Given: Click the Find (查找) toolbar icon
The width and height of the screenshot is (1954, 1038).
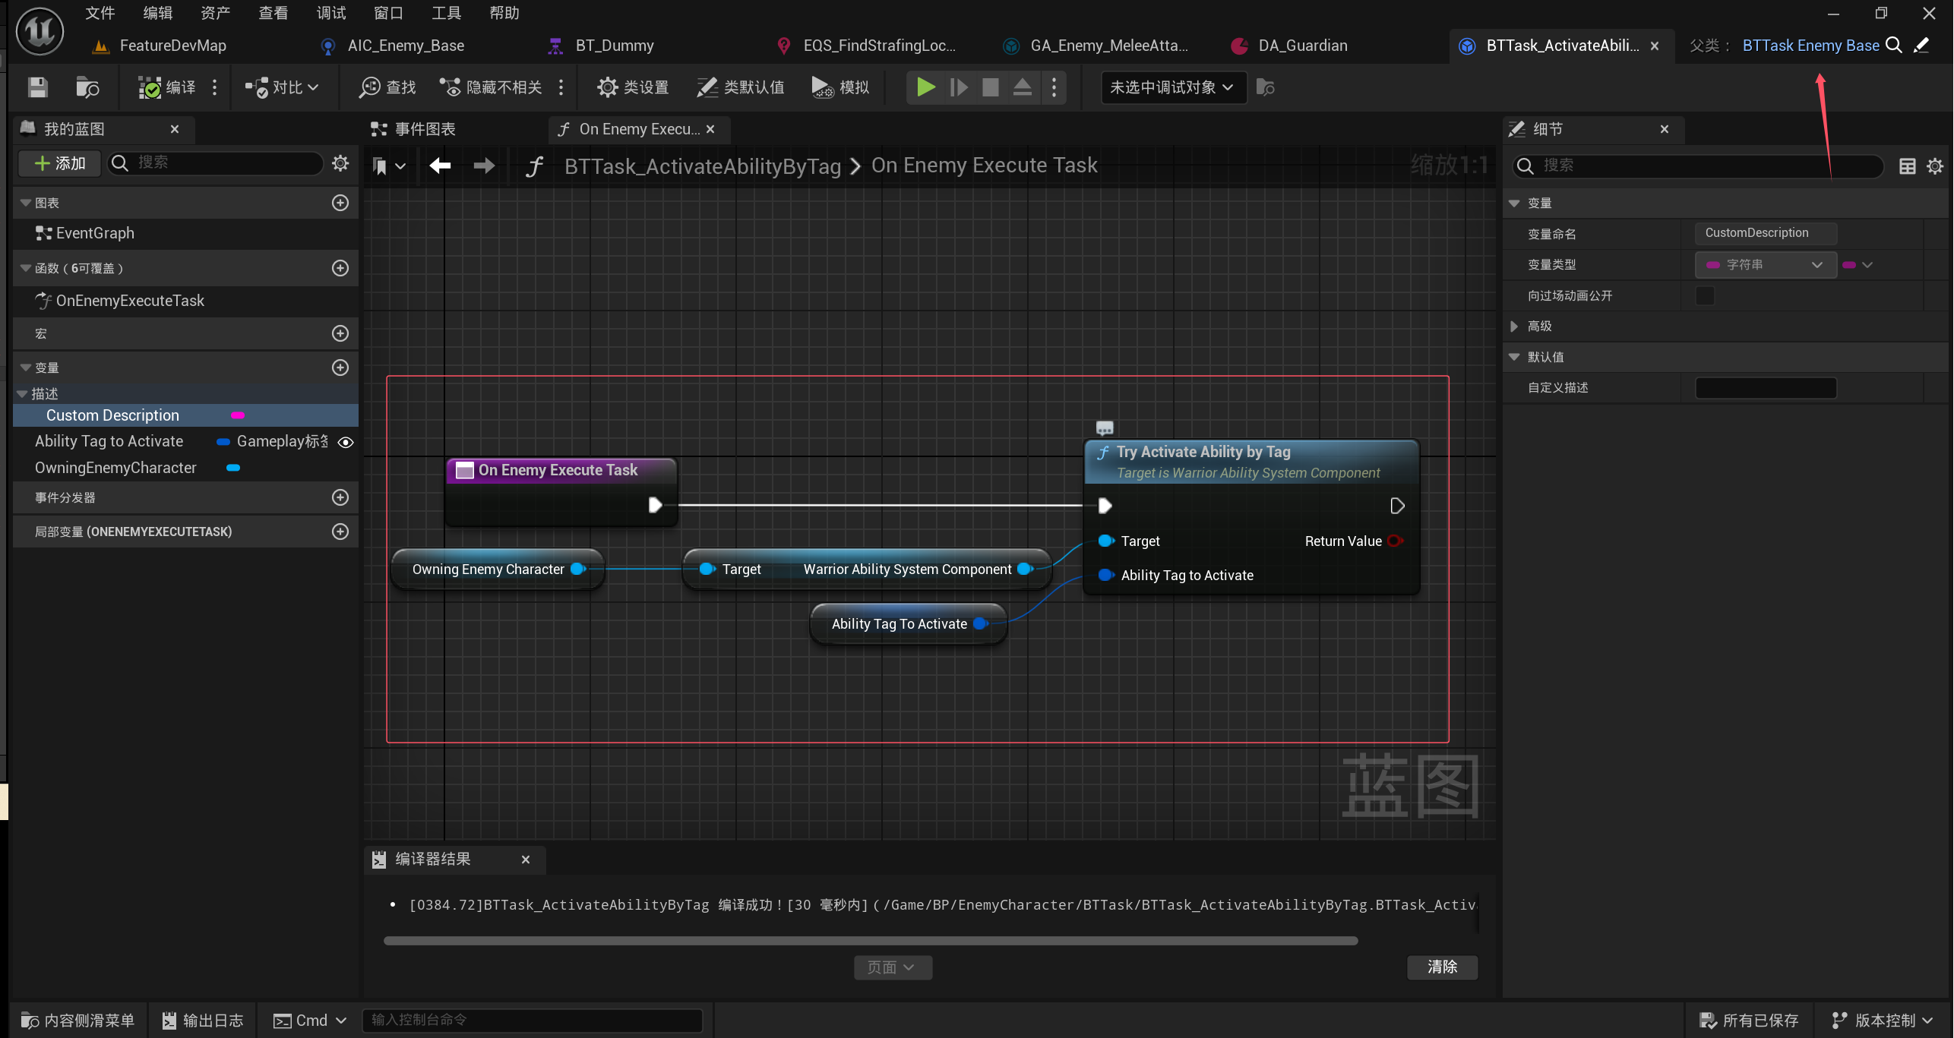Looking at the screenshot, I should coord(387,87).
